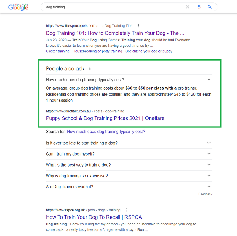The width and height of the screenshot is (237, 236).
Task: Expand 'Are Dog Trainers worth it?'
Action: click(x=129, y=187)
